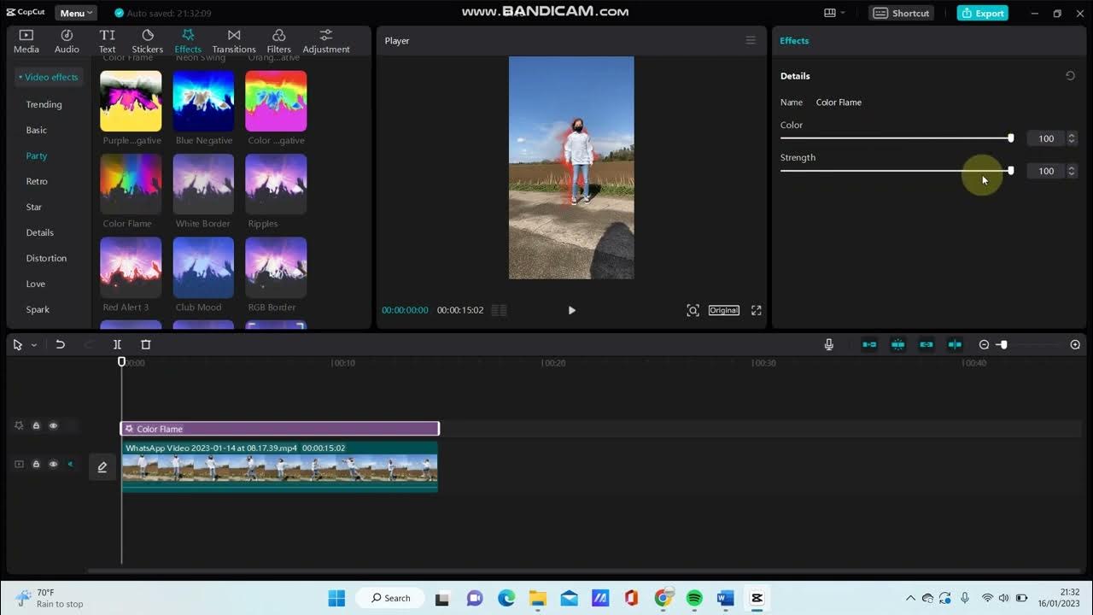This screenshot has height=615, width=1093.
Task: Open the Adjustment tab
Action: (x=326, y=41)
